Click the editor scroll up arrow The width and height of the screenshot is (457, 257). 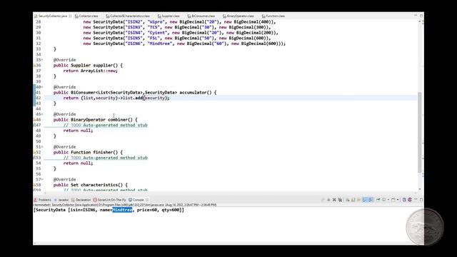point(420,21)
